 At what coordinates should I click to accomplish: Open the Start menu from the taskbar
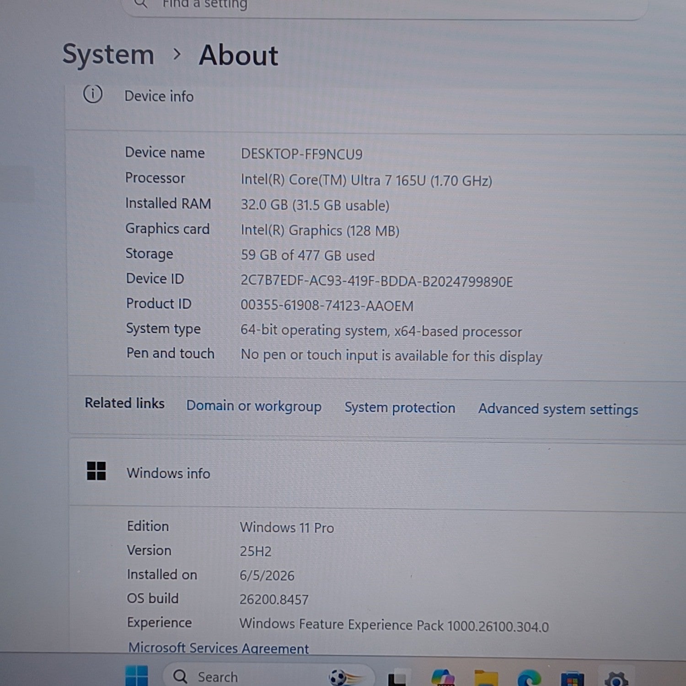[137, 676]
